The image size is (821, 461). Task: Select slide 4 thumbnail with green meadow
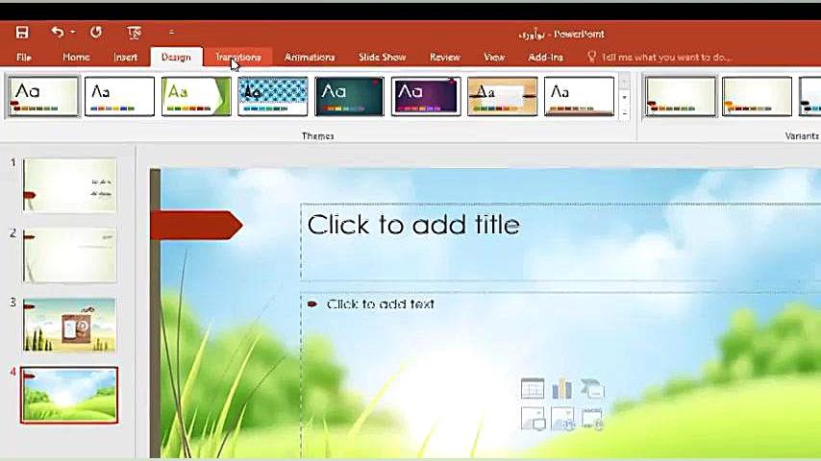point(69,395)
